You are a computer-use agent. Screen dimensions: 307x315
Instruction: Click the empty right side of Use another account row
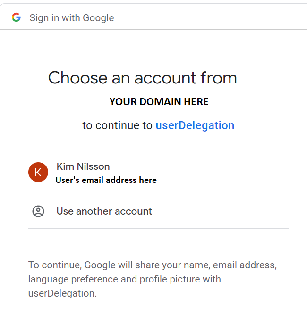pos(222,211)
